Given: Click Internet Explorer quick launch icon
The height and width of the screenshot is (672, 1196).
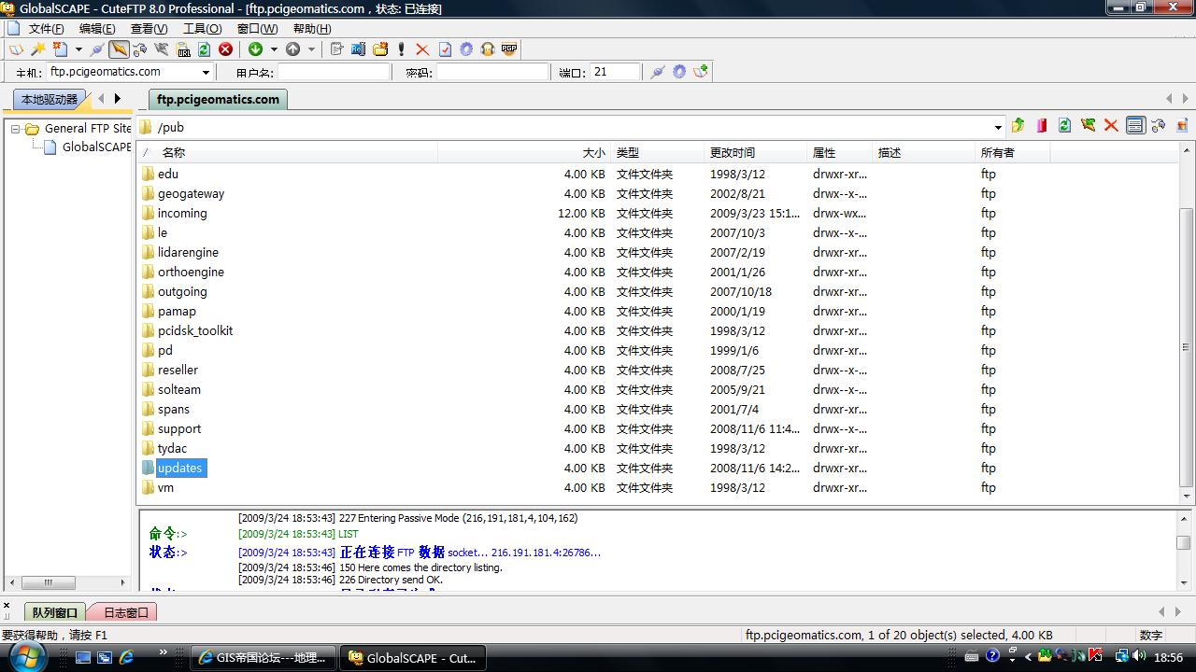Looking at the screenshot, I should point(126,657).
